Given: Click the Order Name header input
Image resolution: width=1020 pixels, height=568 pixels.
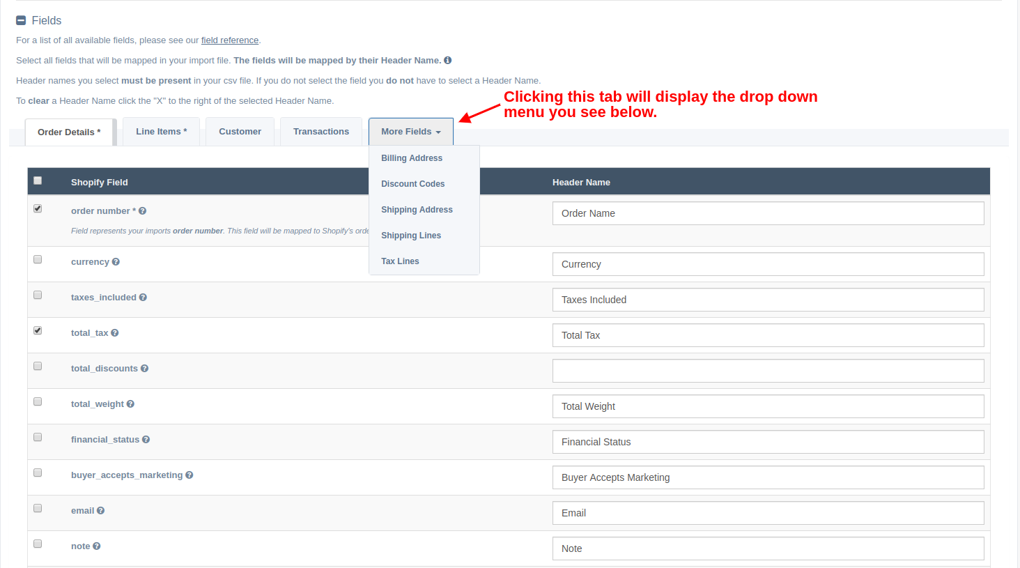Looking at the screenshot, I should click(x=768, y=213).
